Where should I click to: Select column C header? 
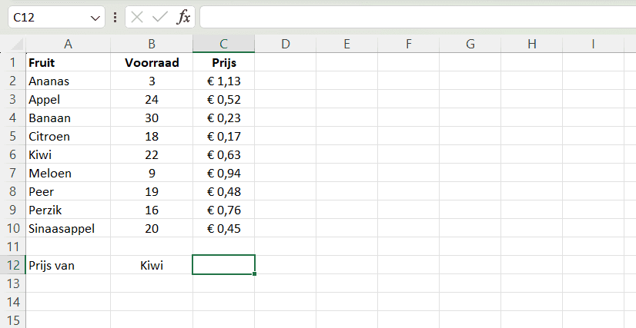223,44
